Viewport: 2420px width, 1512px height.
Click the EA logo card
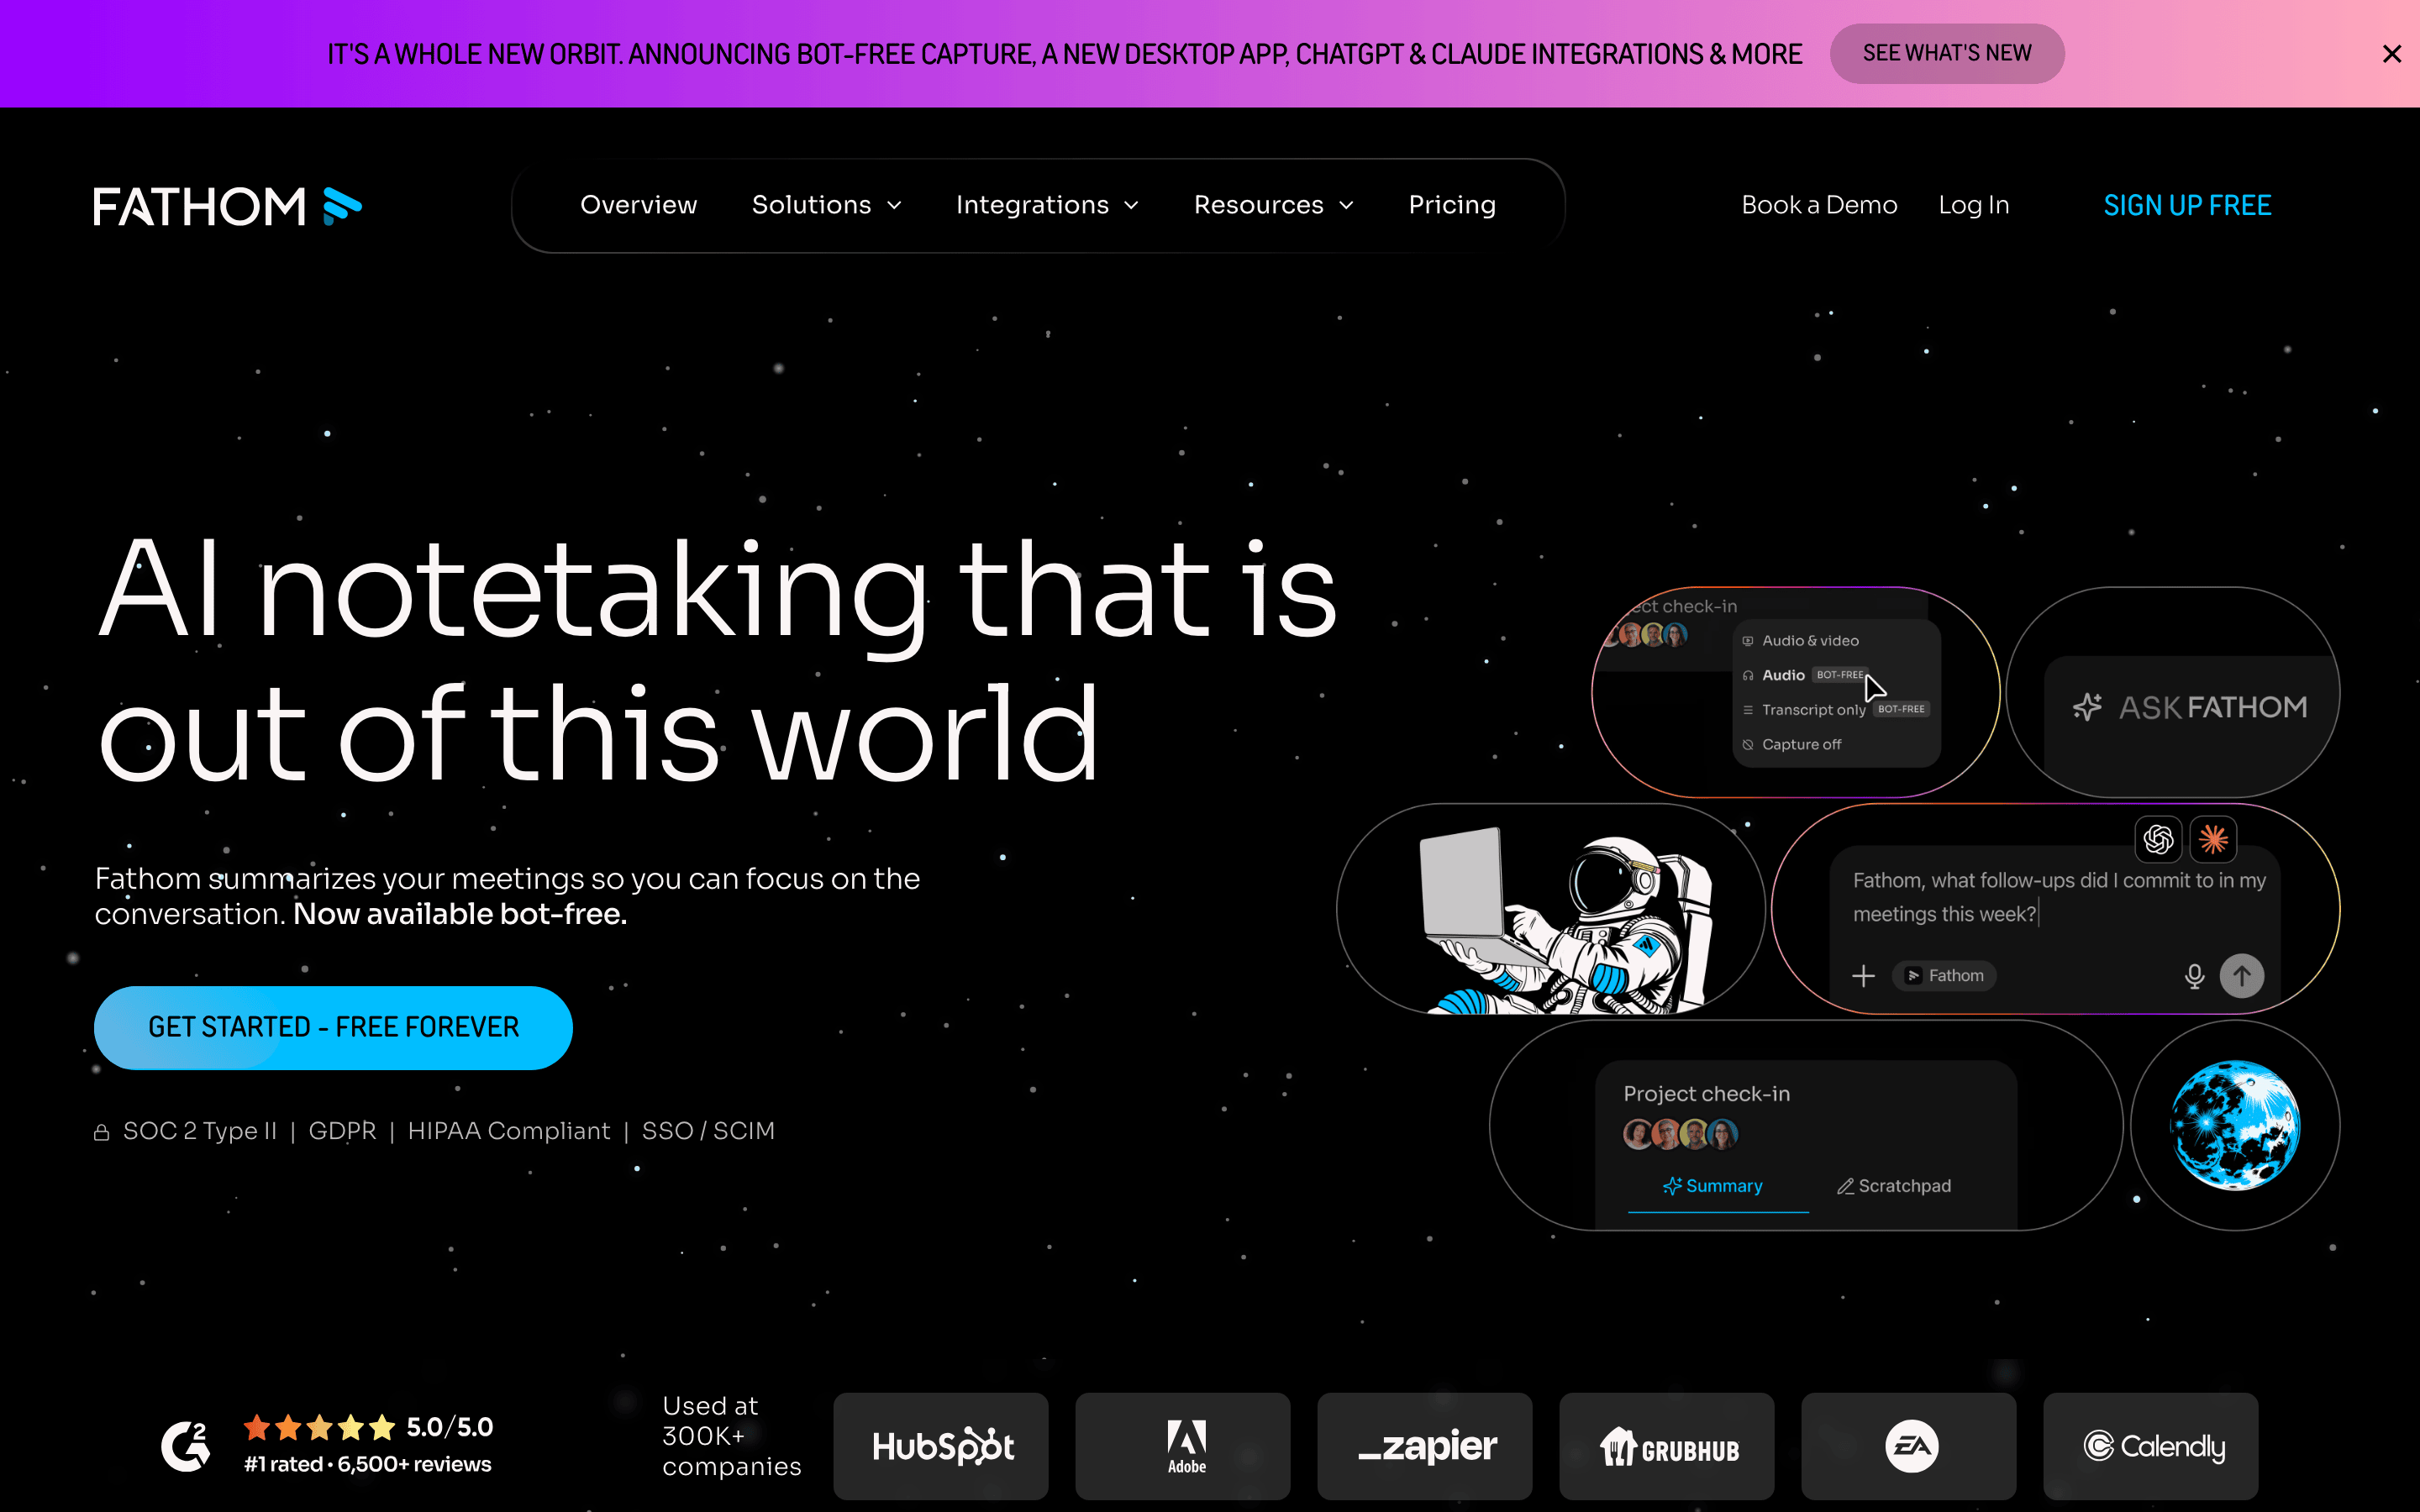coord(1909,1446)
